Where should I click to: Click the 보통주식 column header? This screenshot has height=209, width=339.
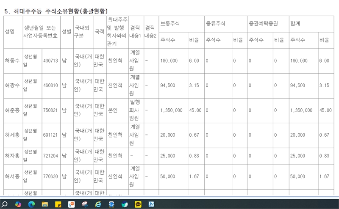click(x=170, y=24)
